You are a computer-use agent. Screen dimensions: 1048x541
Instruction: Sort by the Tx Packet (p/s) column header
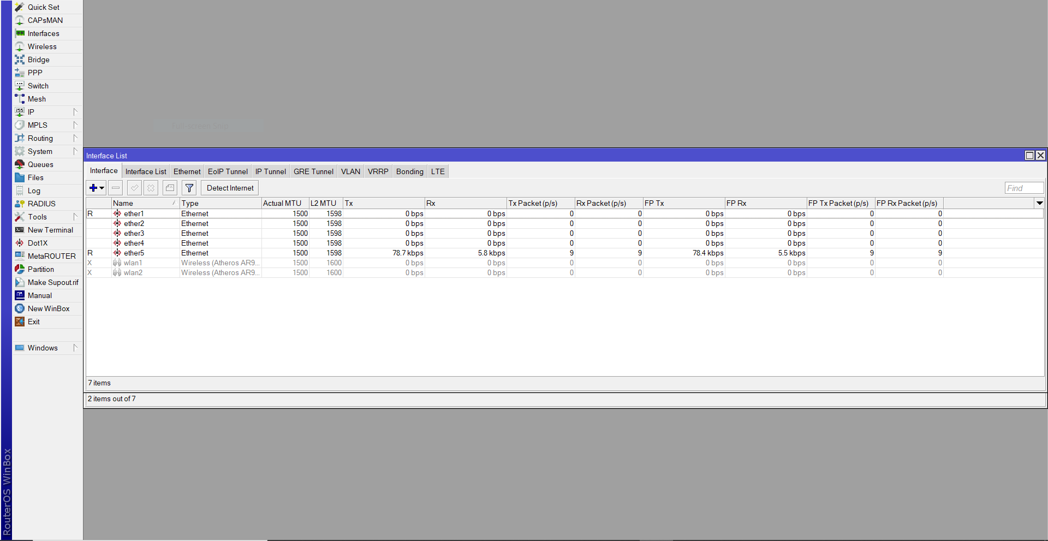pos(541,203)
